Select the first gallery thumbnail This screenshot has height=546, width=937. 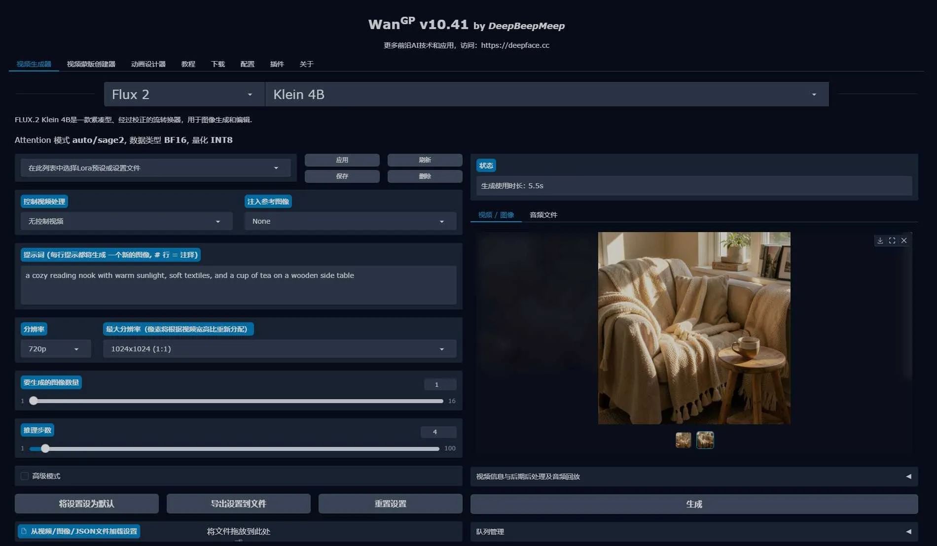[x=683, y=440]
